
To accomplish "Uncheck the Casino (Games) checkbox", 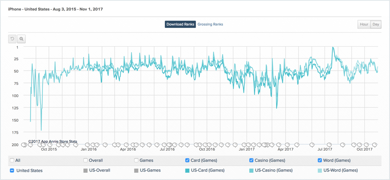I will (x=251, y=161).
